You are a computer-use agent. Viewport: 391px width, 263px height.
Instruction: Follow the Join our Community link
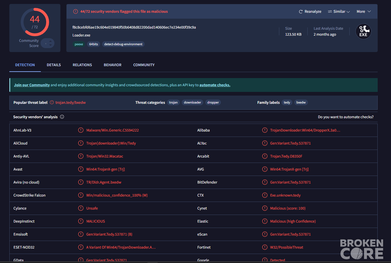point(32,85)
